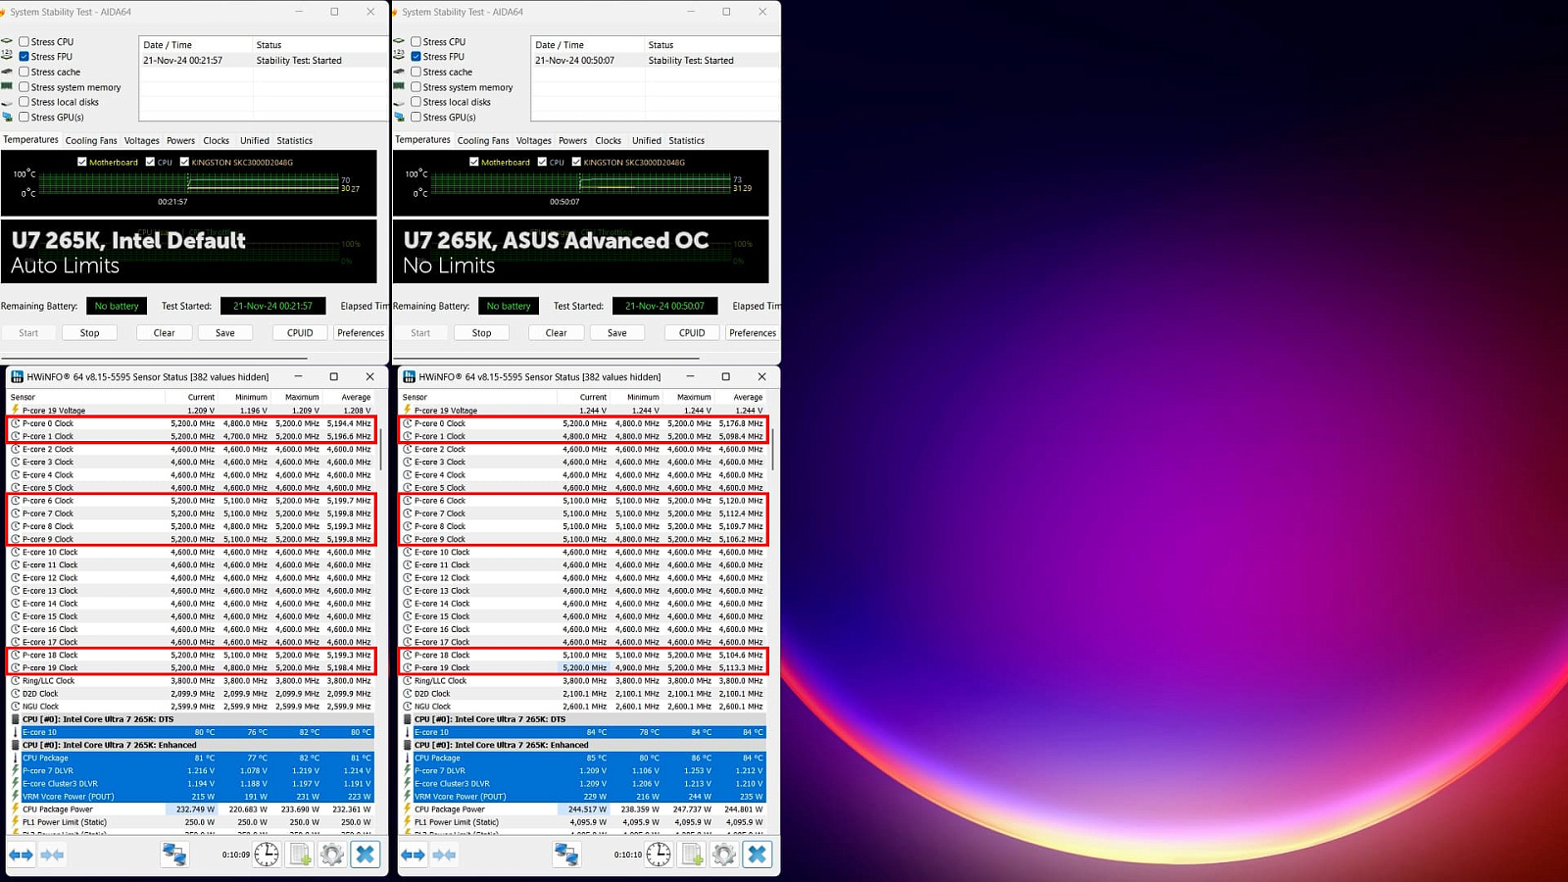Open settings gear in right HWiNFO window
Viewport: 1568px width, 882px height.
pos(724,855)
